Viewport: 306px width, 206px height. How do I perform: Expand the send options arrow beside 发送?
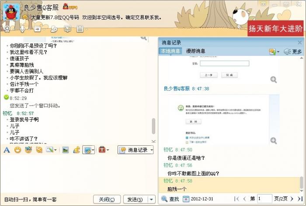[151, 199]
